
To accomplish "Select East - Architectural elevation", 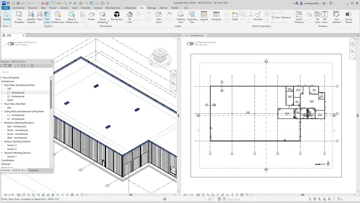I will pyautogui.click(x=17, y=127).
